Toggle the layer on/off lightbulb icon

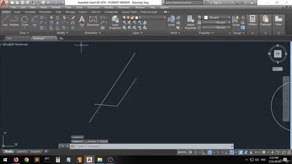point(124,17)
